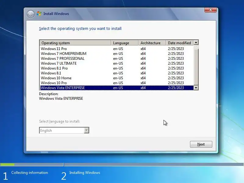Viewport: 244px width, 183px height.
Task: Click the OS list scrollbar thumb
Action: pos(196,67)
